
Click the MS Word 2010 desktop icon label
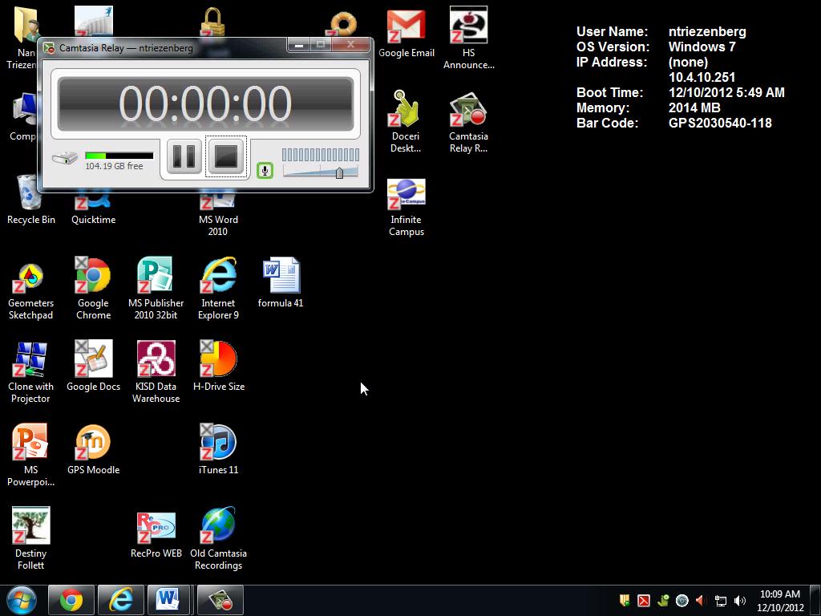click(218, 225)
